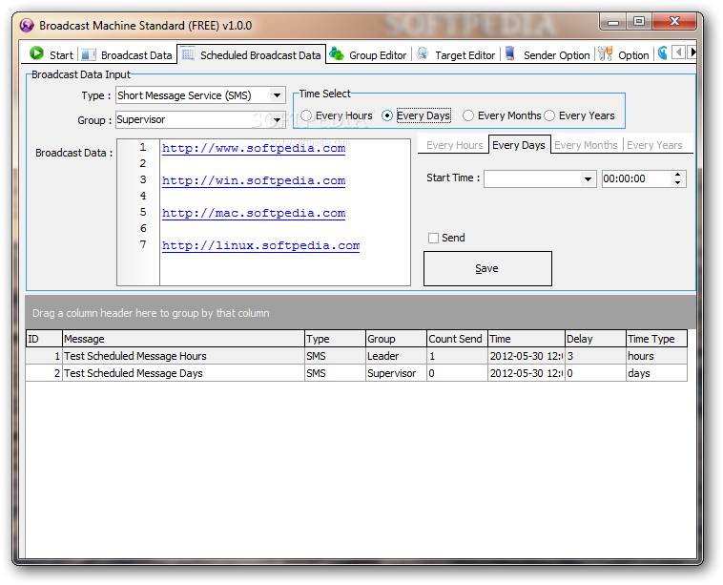Minimize the Broadcast Machine window
Image resolution: width=723 pixels, height=585 pixels.
[x=613, y=22]
